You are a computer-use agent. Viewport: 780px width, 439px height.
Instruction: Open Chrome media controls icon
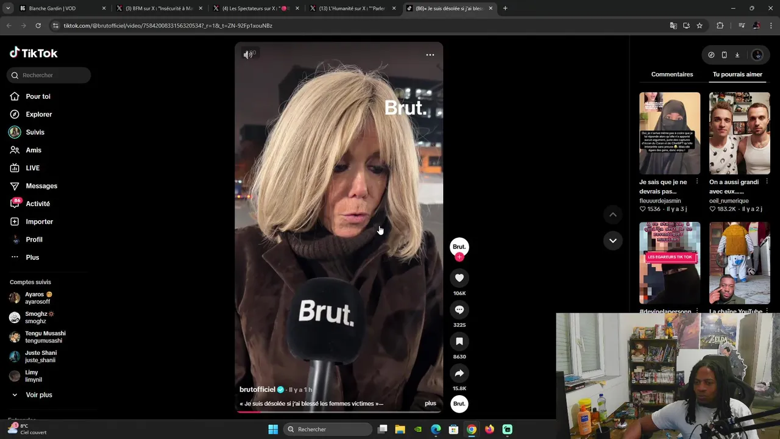pos(742,26)
